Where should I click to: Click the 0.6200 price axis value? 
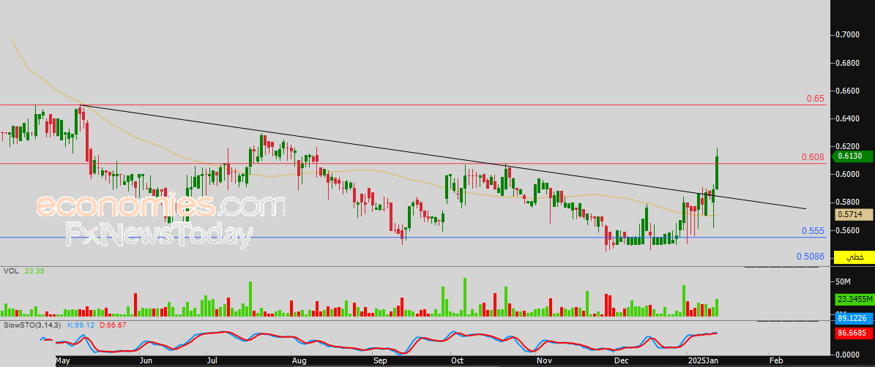coord(847,146)
